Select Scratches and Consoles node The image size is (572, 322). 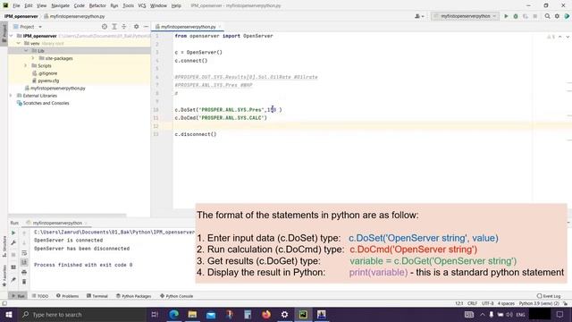pyautogui.click(x=46, y=103)
